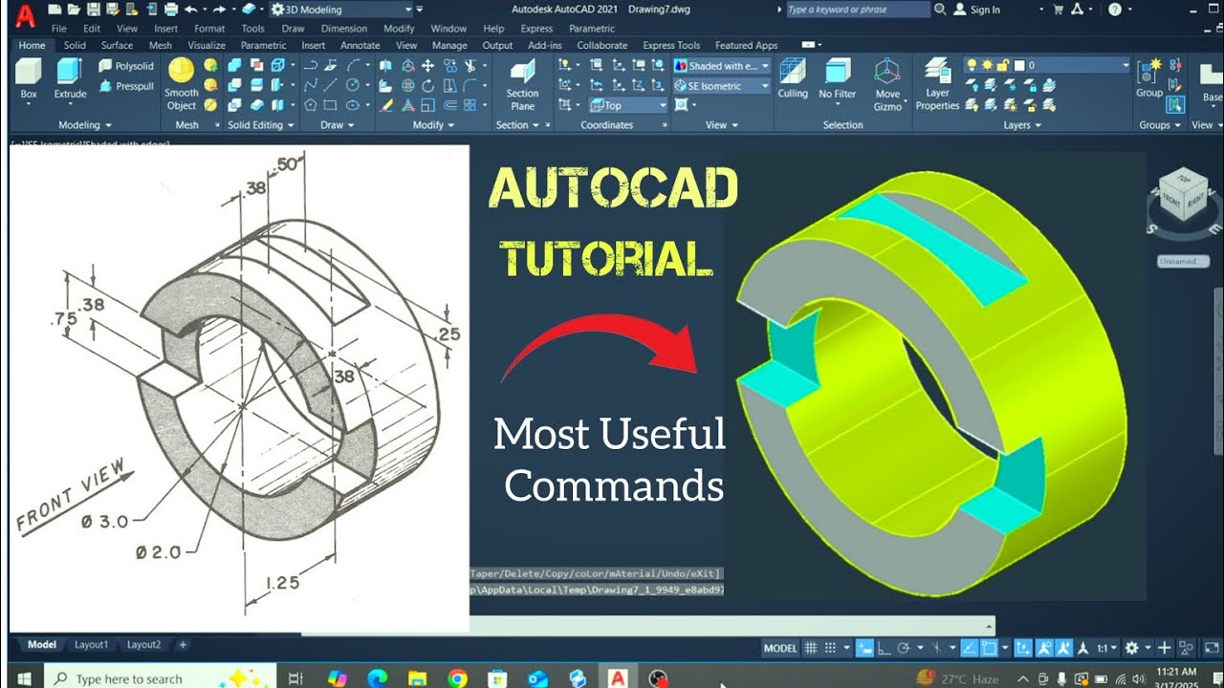This screenshot has width=1224, height=688.
Task: Select the Move Gizmo tool
Action: coord(887,84)
